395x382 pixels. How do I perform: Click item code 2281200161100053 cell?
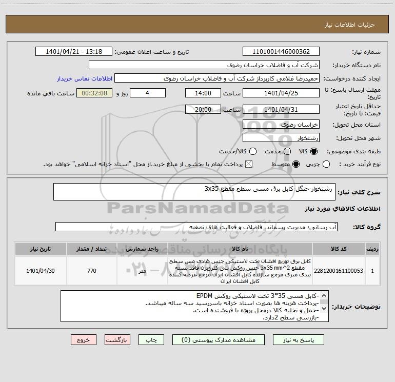click(339, 271)
